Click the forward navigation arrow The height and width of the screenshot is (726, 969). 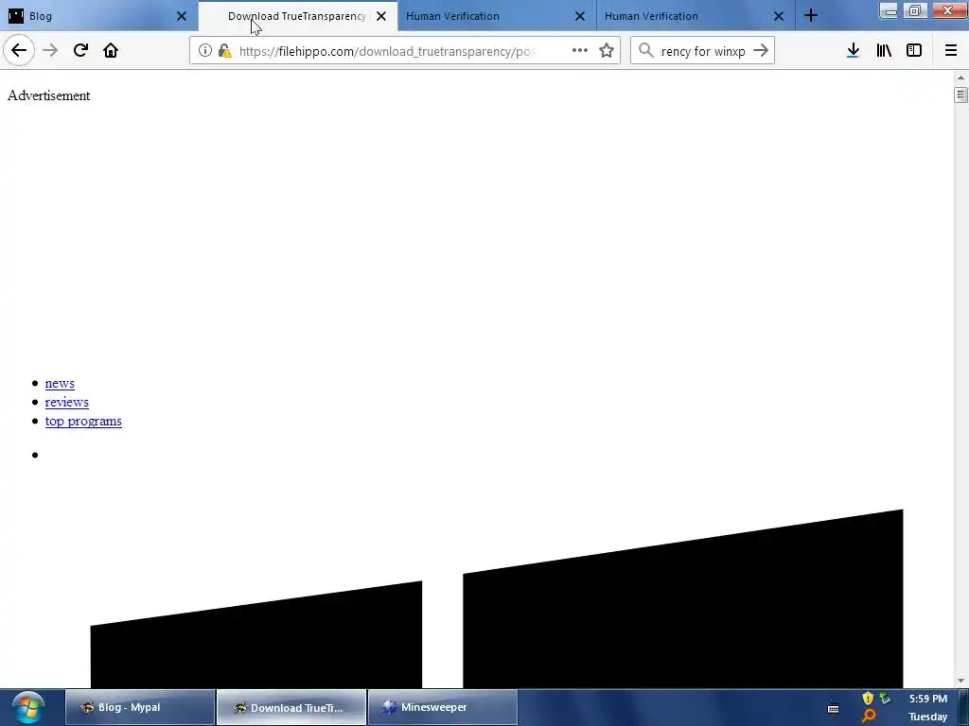50,51
